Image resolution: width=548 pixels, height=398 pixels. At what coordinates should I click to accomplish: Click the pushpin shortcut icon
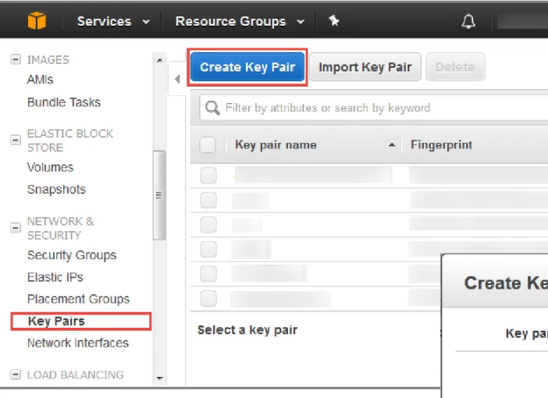pos(334,20)
